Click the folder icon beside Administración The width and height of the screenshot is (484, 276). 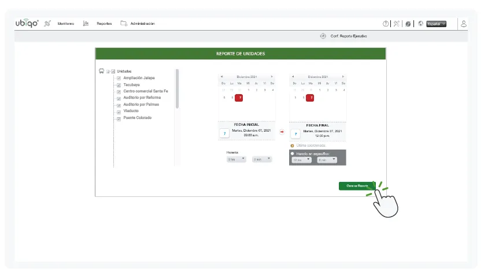click(124, 24)
